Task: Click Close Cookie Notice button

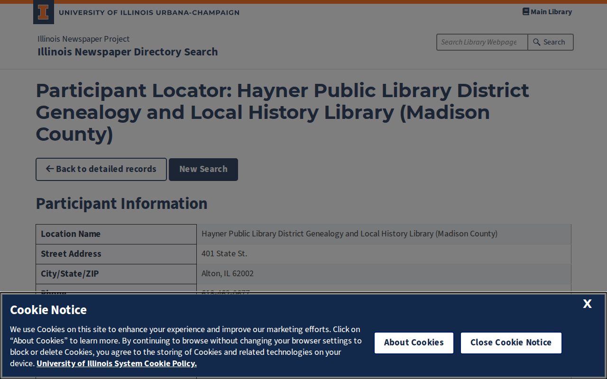Action: 511,343
